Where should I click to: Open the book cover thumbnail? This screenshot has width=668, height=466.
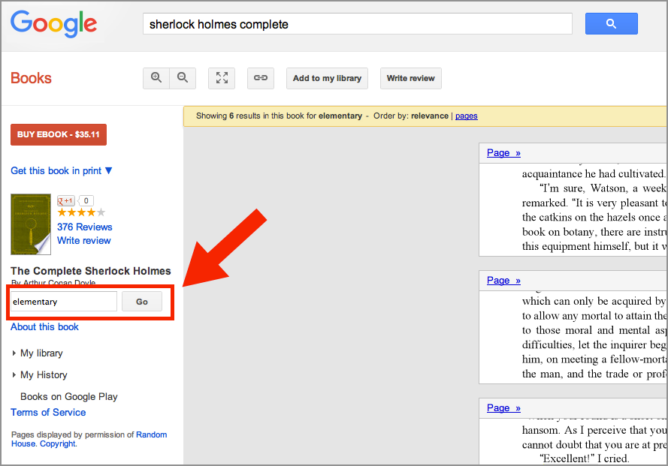tap(31, 224)
